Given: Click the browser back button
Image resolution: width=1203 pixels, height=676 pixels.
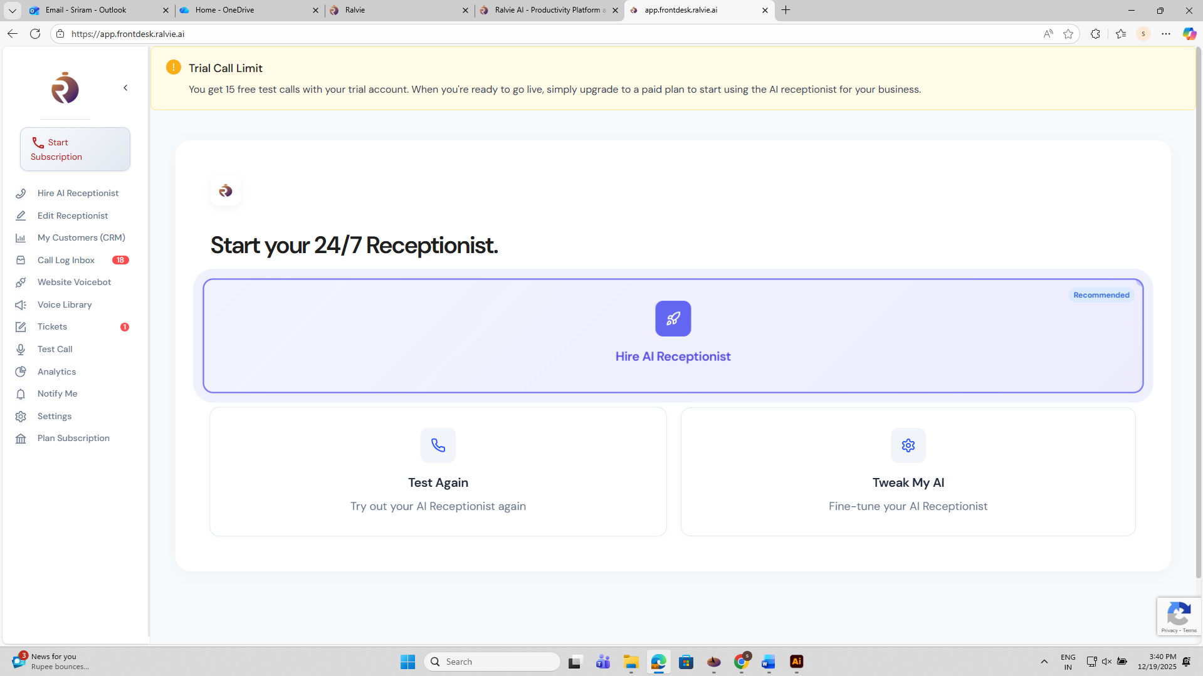Looking at the screenshot, I should 13,34.
